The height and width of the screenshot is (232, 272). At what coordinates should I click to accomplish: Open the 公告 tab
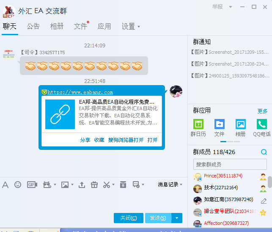33,26
